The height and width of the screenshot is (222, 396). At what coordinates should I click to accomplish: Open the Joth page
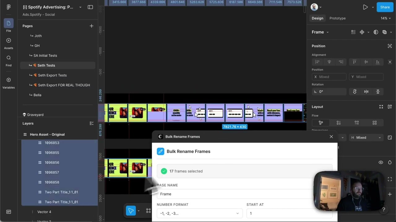38,36
